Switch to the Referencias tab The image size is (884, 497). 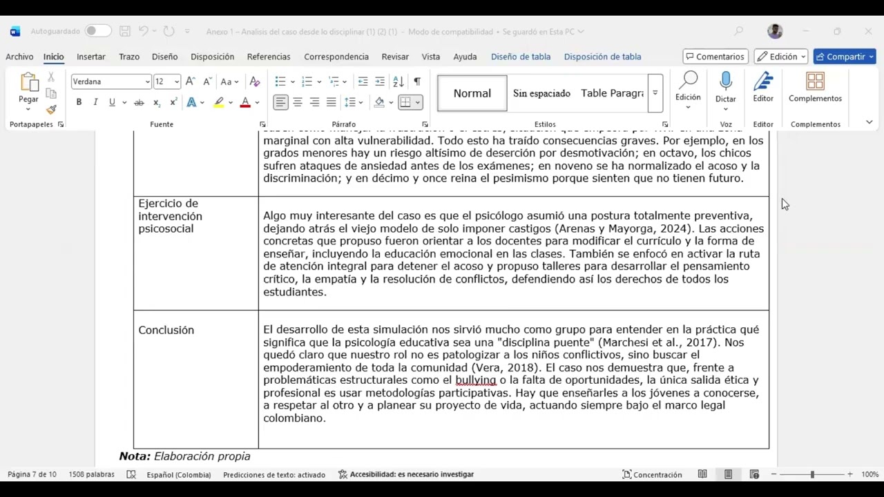click(269, 57)
